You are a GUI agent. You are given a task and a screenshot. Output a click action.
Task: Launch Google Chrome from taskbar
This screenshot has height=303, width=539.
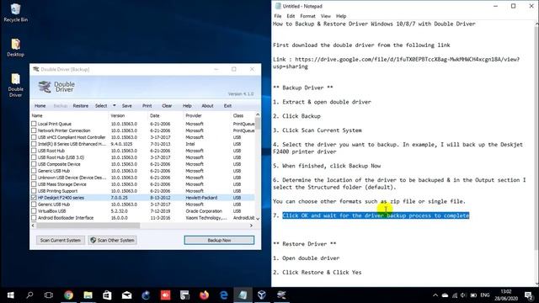(x=69, y=295)
